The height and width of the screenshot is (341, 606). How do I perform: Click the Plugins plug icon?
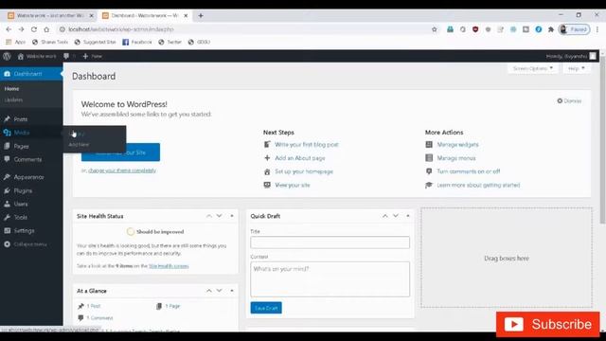(7, 190)
